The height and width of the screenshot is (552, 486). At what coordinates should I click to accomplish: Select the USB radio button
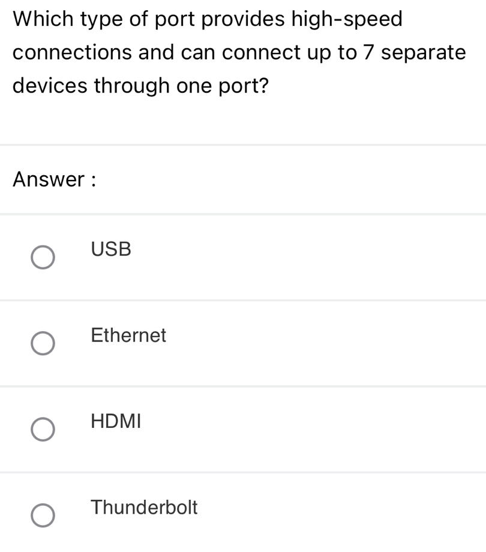point(43,257)
